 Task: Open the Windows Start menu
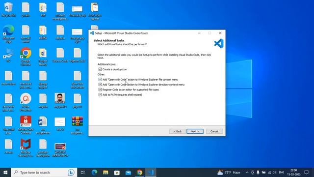pos(5,173)
